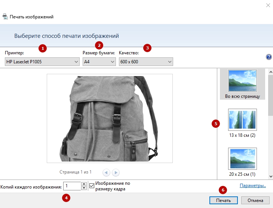Click the blue help question mark icon

pos(269,57)
